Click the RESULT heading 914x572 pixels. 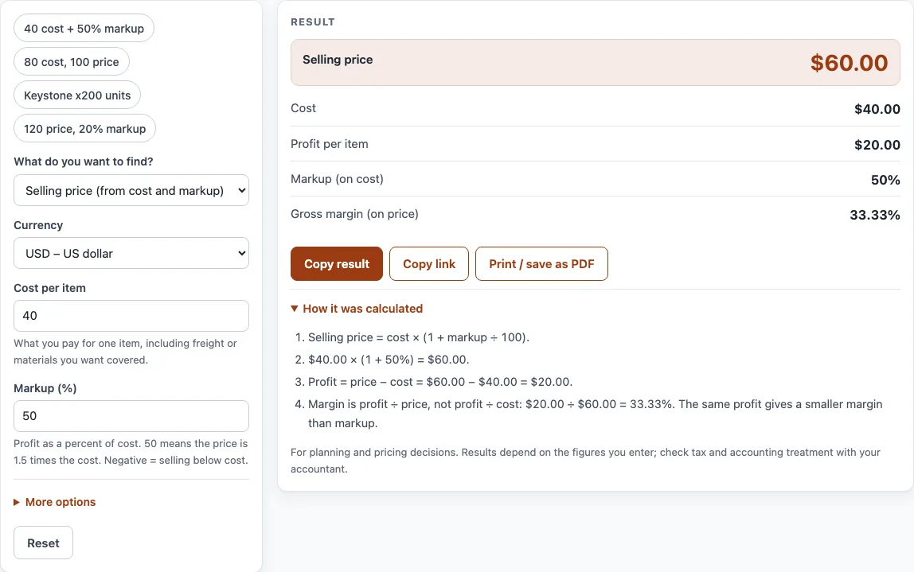[313, 21]
